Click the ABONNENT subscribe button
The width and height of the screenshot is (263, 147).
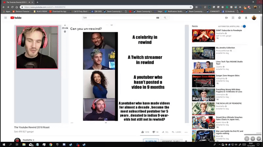171,141
